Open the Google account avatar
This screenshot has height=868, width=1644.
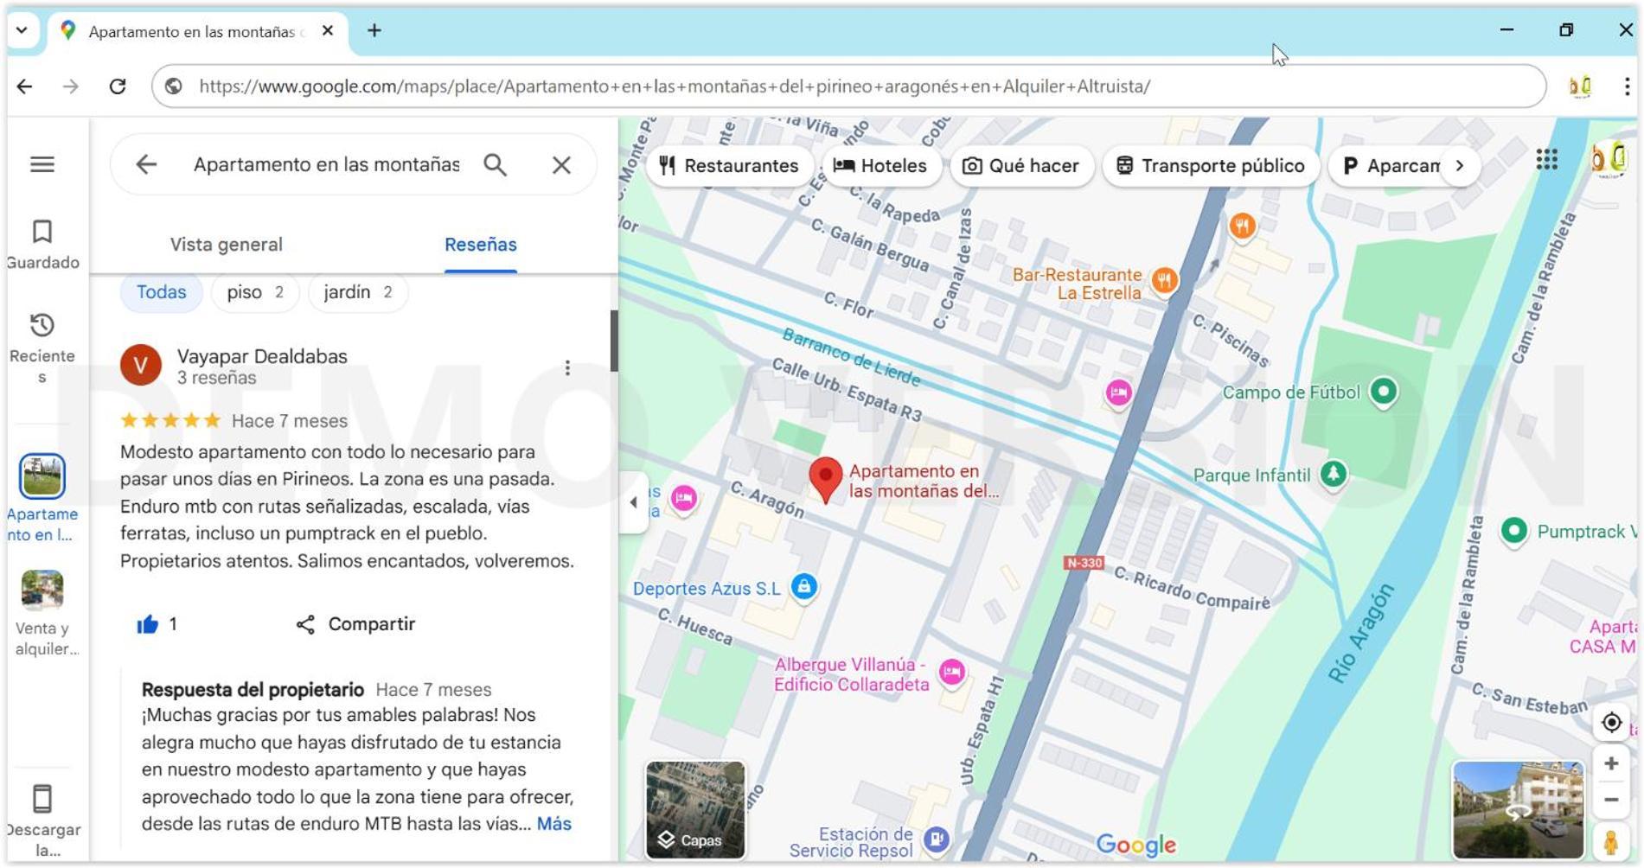click(x=1609, y=160)
